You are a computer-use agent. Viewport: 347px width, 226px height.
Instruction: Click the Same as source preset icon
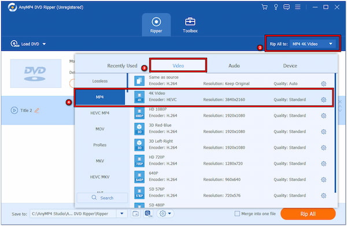tap(139, 81)
